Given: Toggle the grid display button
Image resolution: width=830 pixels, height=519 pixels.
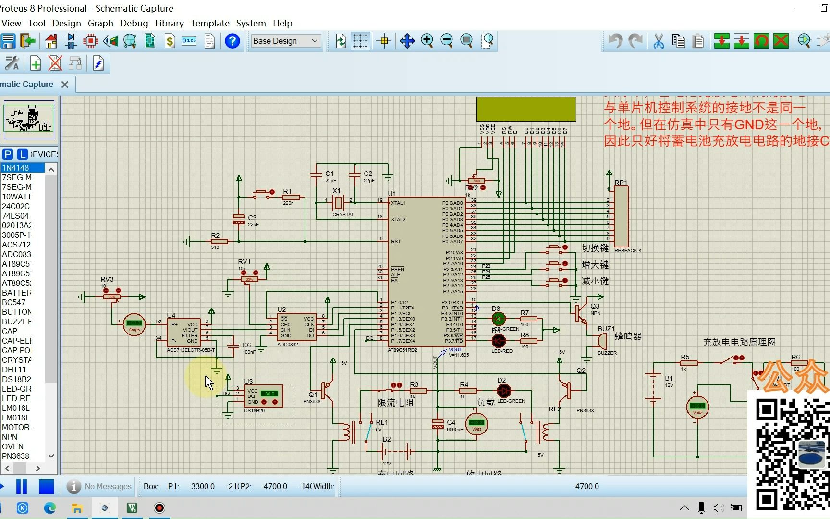Looking at the screenshot, I should (360, 40).
